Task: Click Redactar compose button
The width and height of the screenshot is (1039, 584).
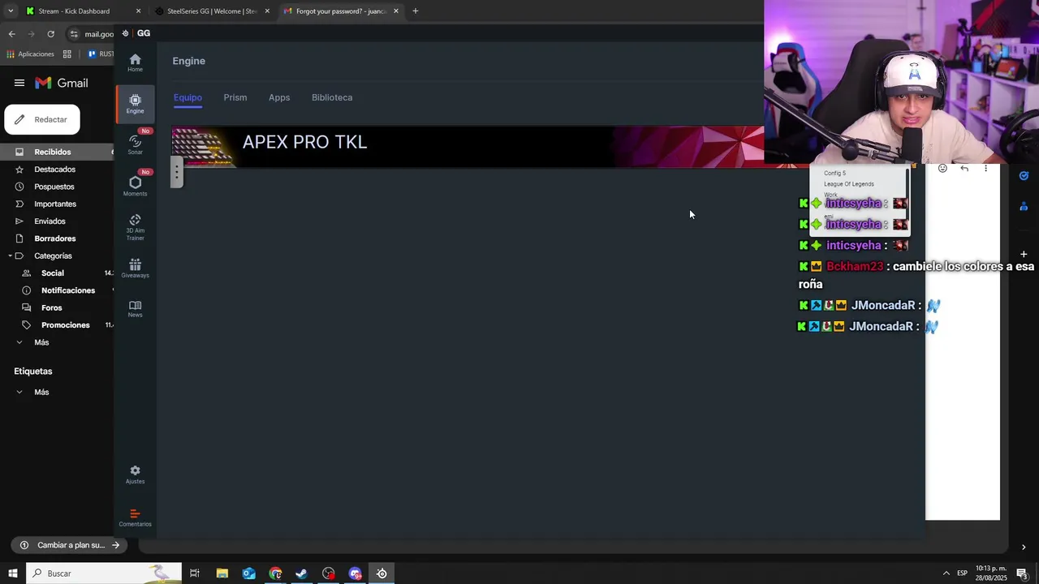Action: [x=42, y=119]
